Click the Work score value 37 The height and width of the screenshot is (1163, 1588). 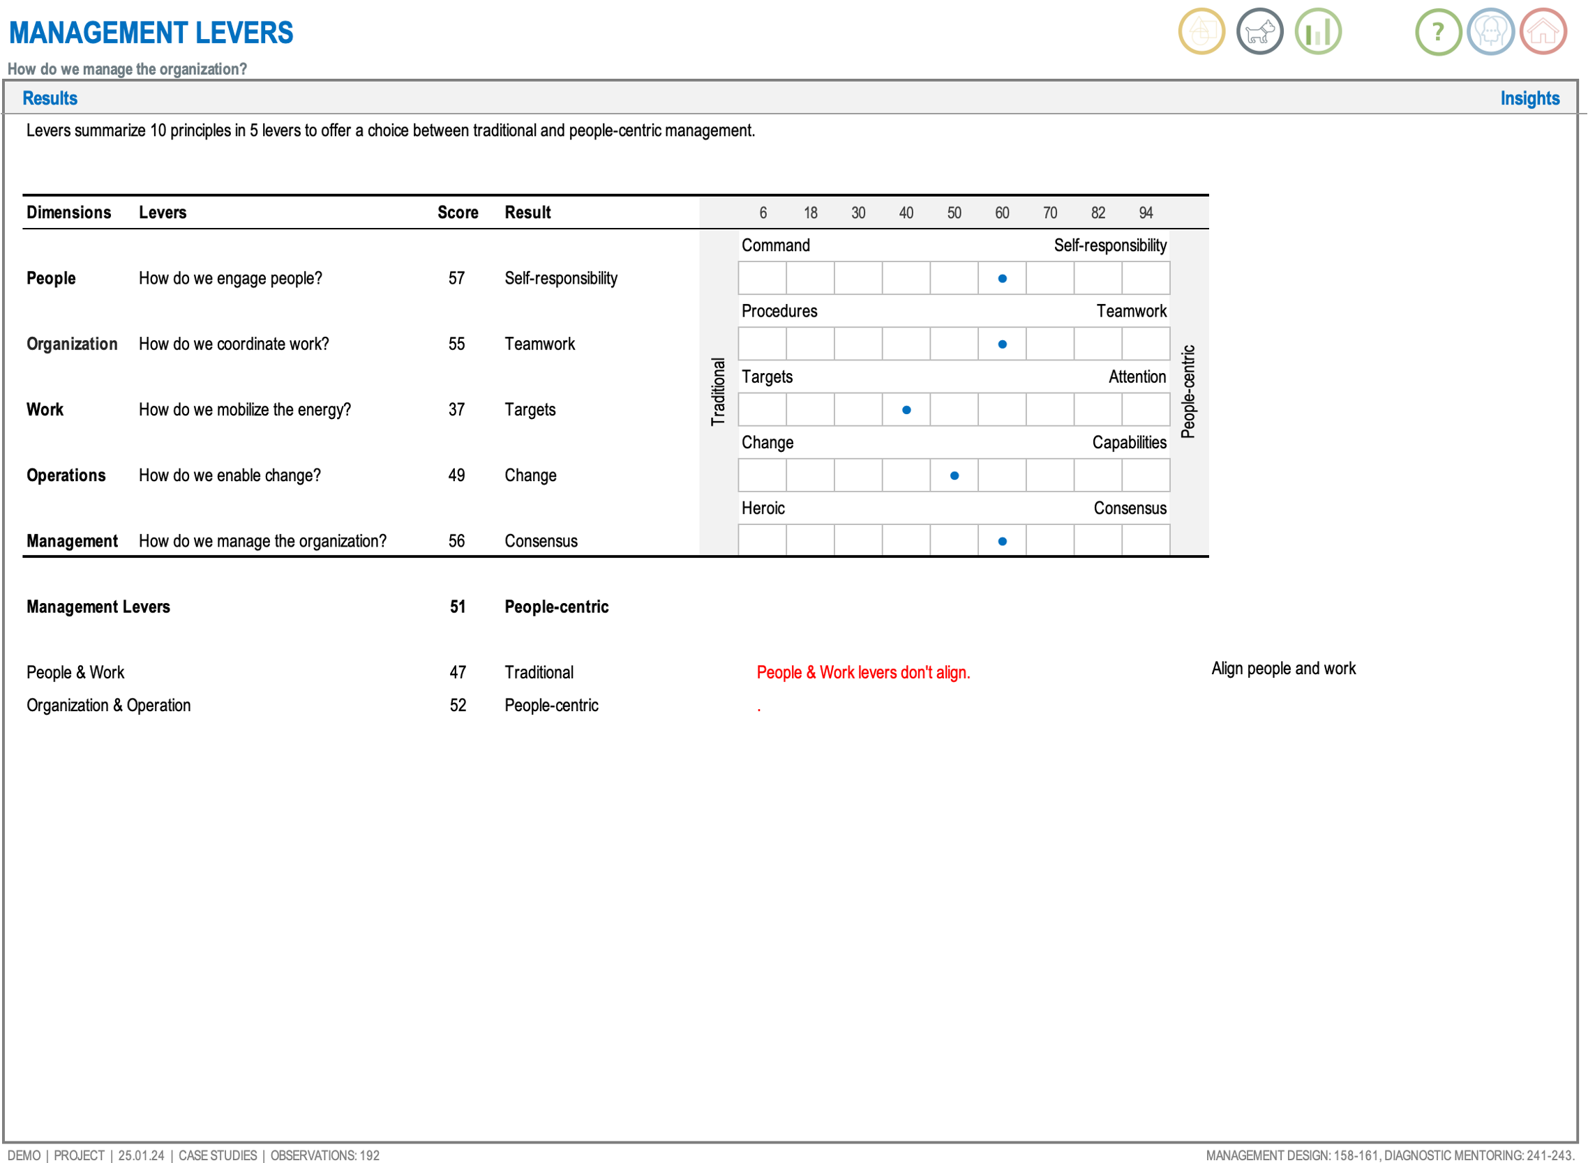456,411
